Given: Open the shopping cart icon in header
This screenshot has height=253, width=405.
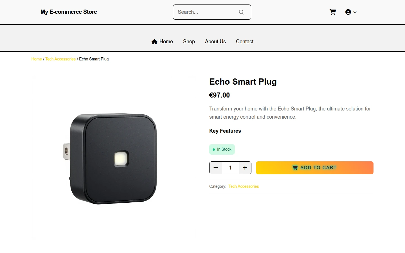Looking at the screenshot, I should pos(333,12).
